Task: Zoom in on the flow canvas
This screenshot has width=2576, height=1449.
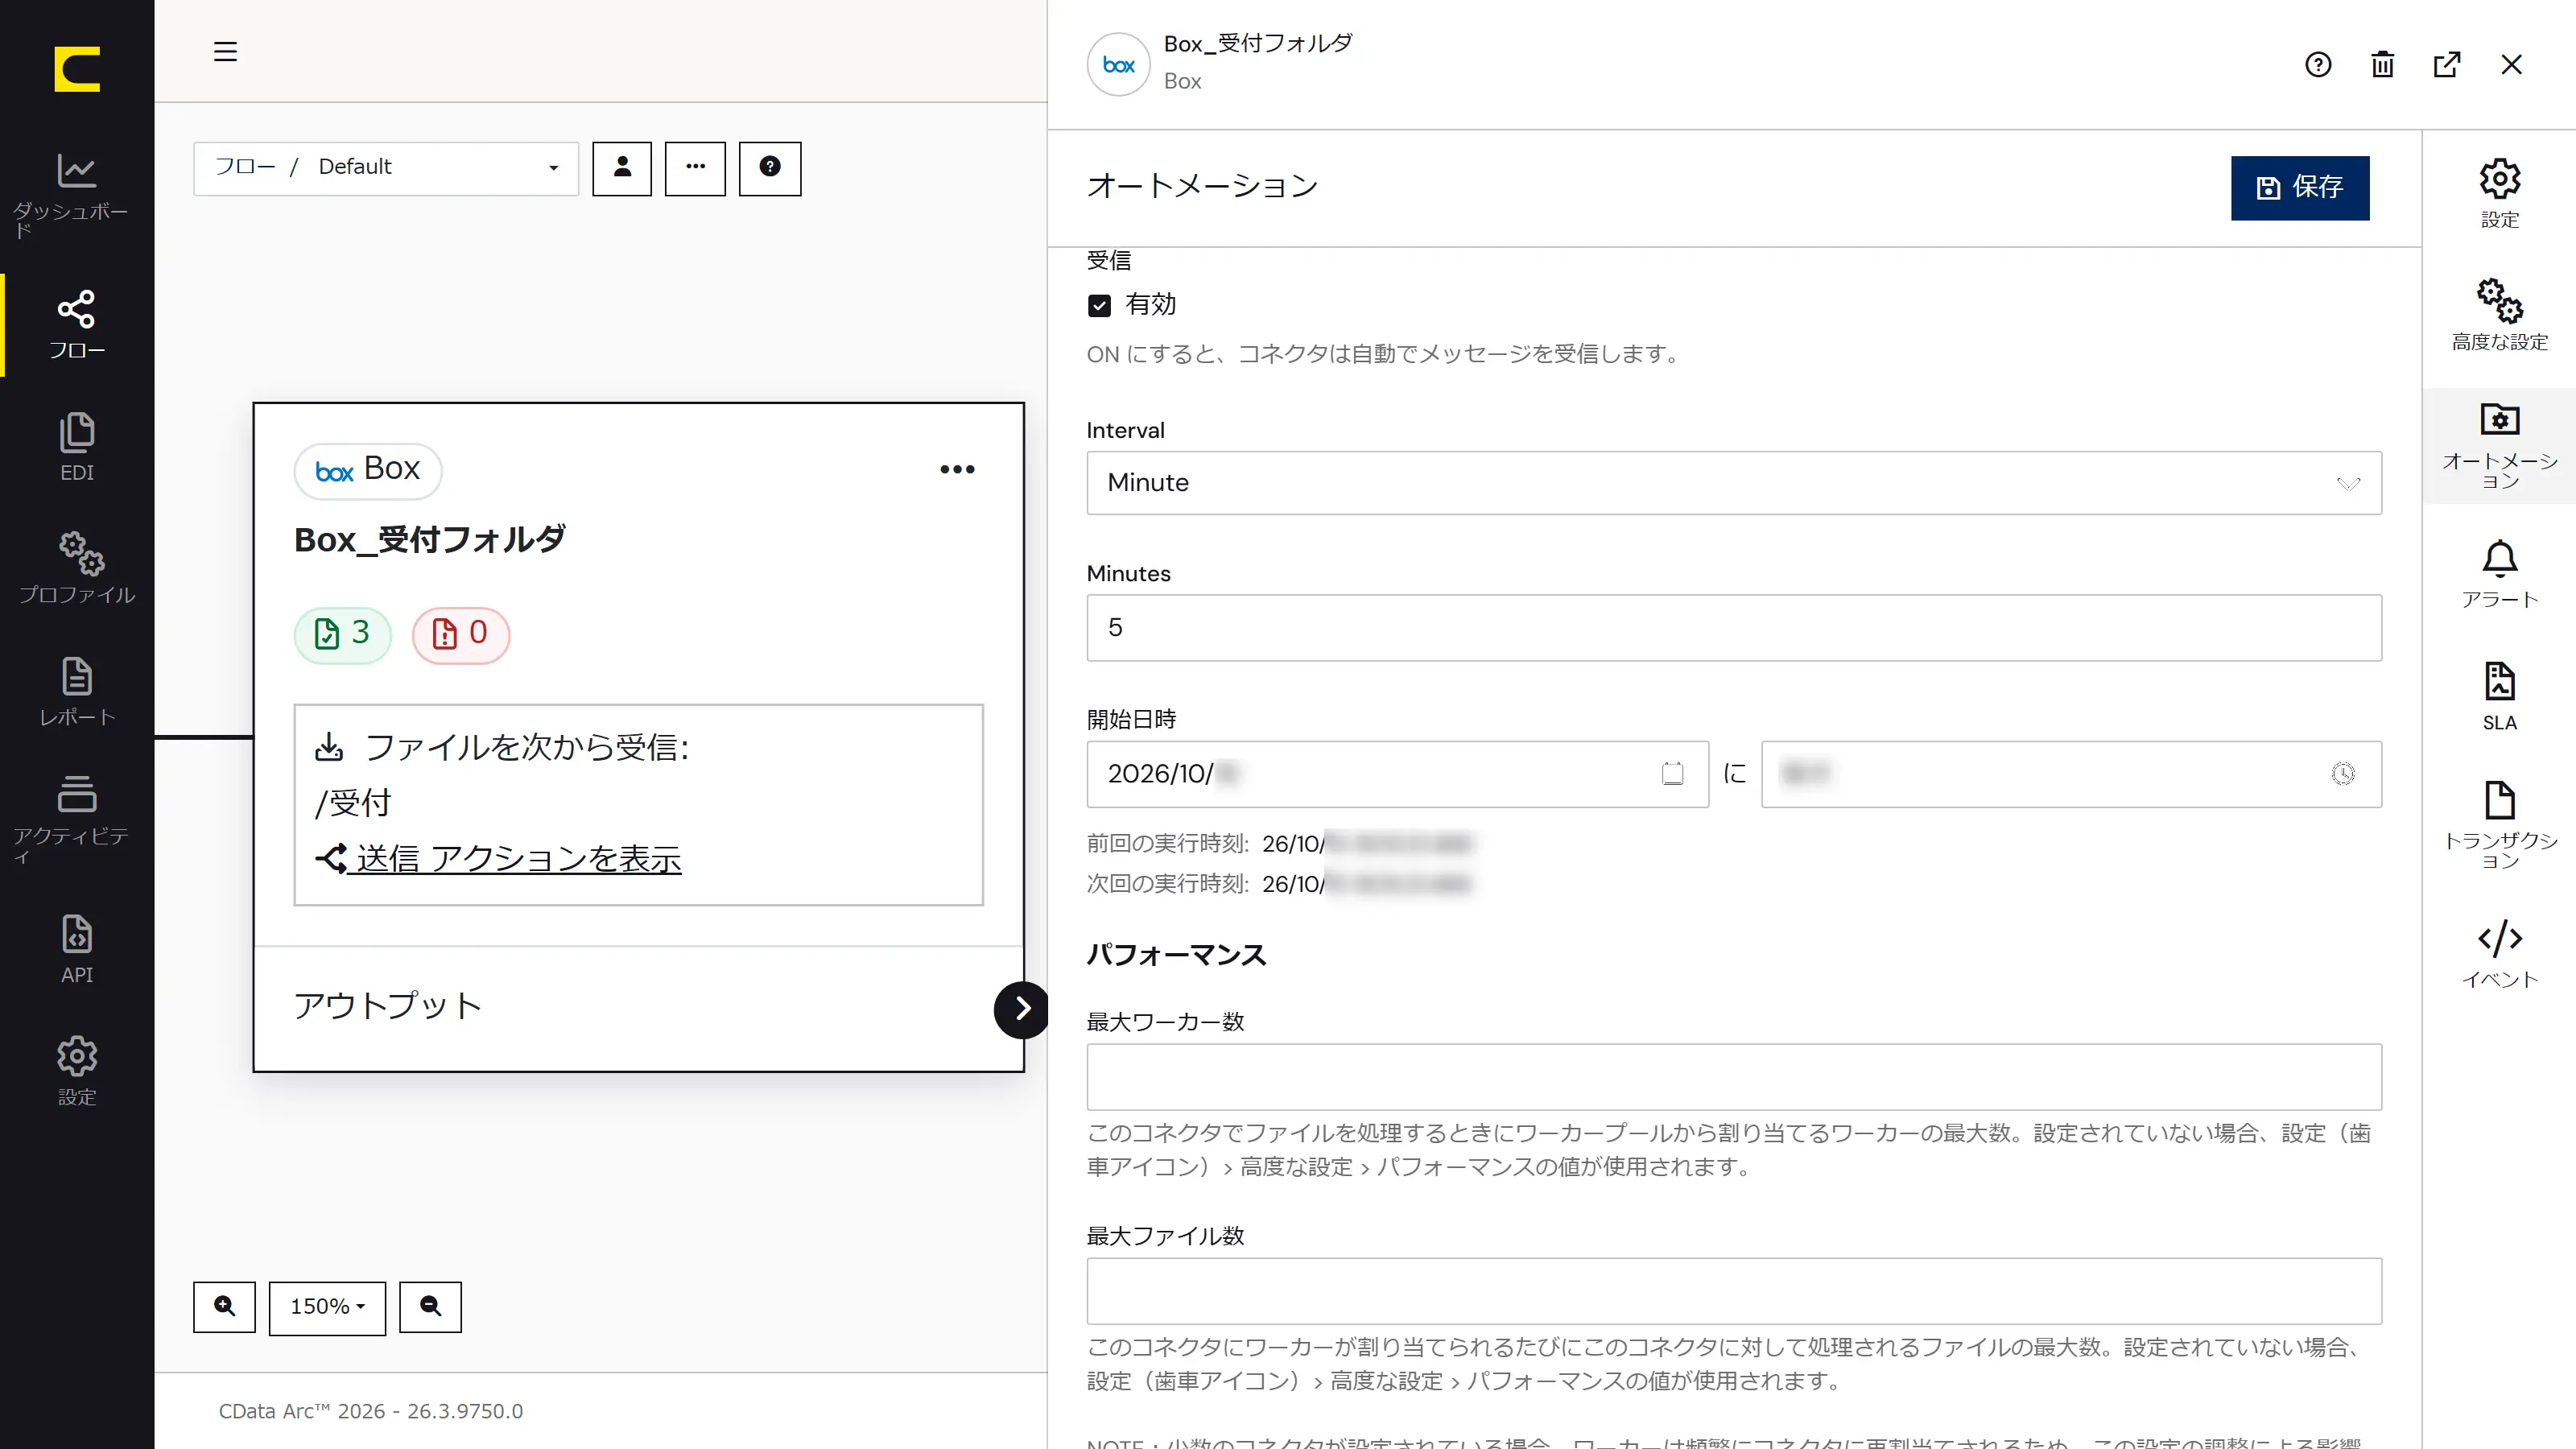Action: [x=225, y=1307]
